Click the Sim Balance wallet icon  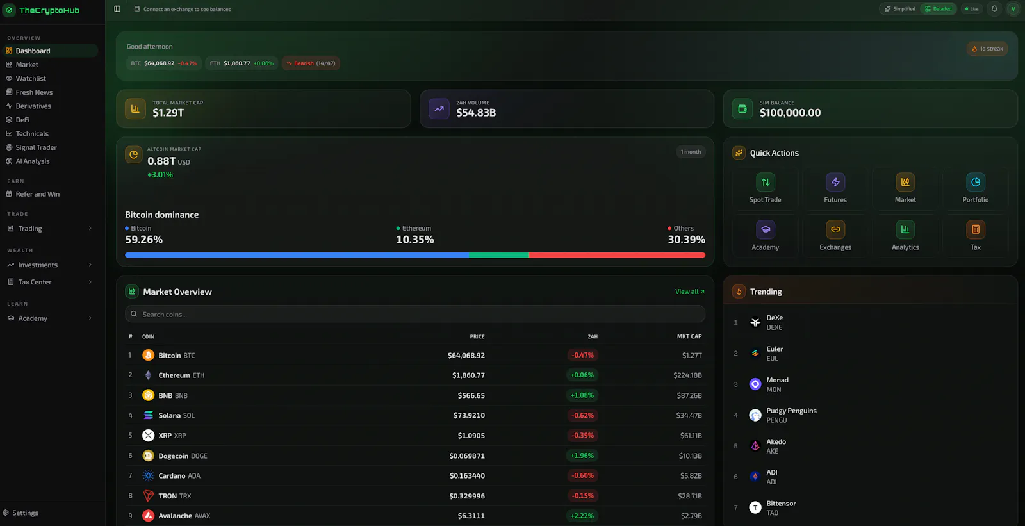(x=742, y=109)
